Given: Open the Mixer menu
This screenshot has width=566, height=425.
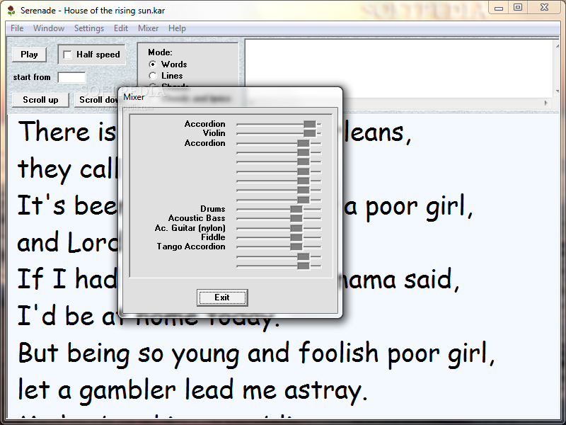Looking at the screenshot, I should pyautogui.click(x=148, y=28).
